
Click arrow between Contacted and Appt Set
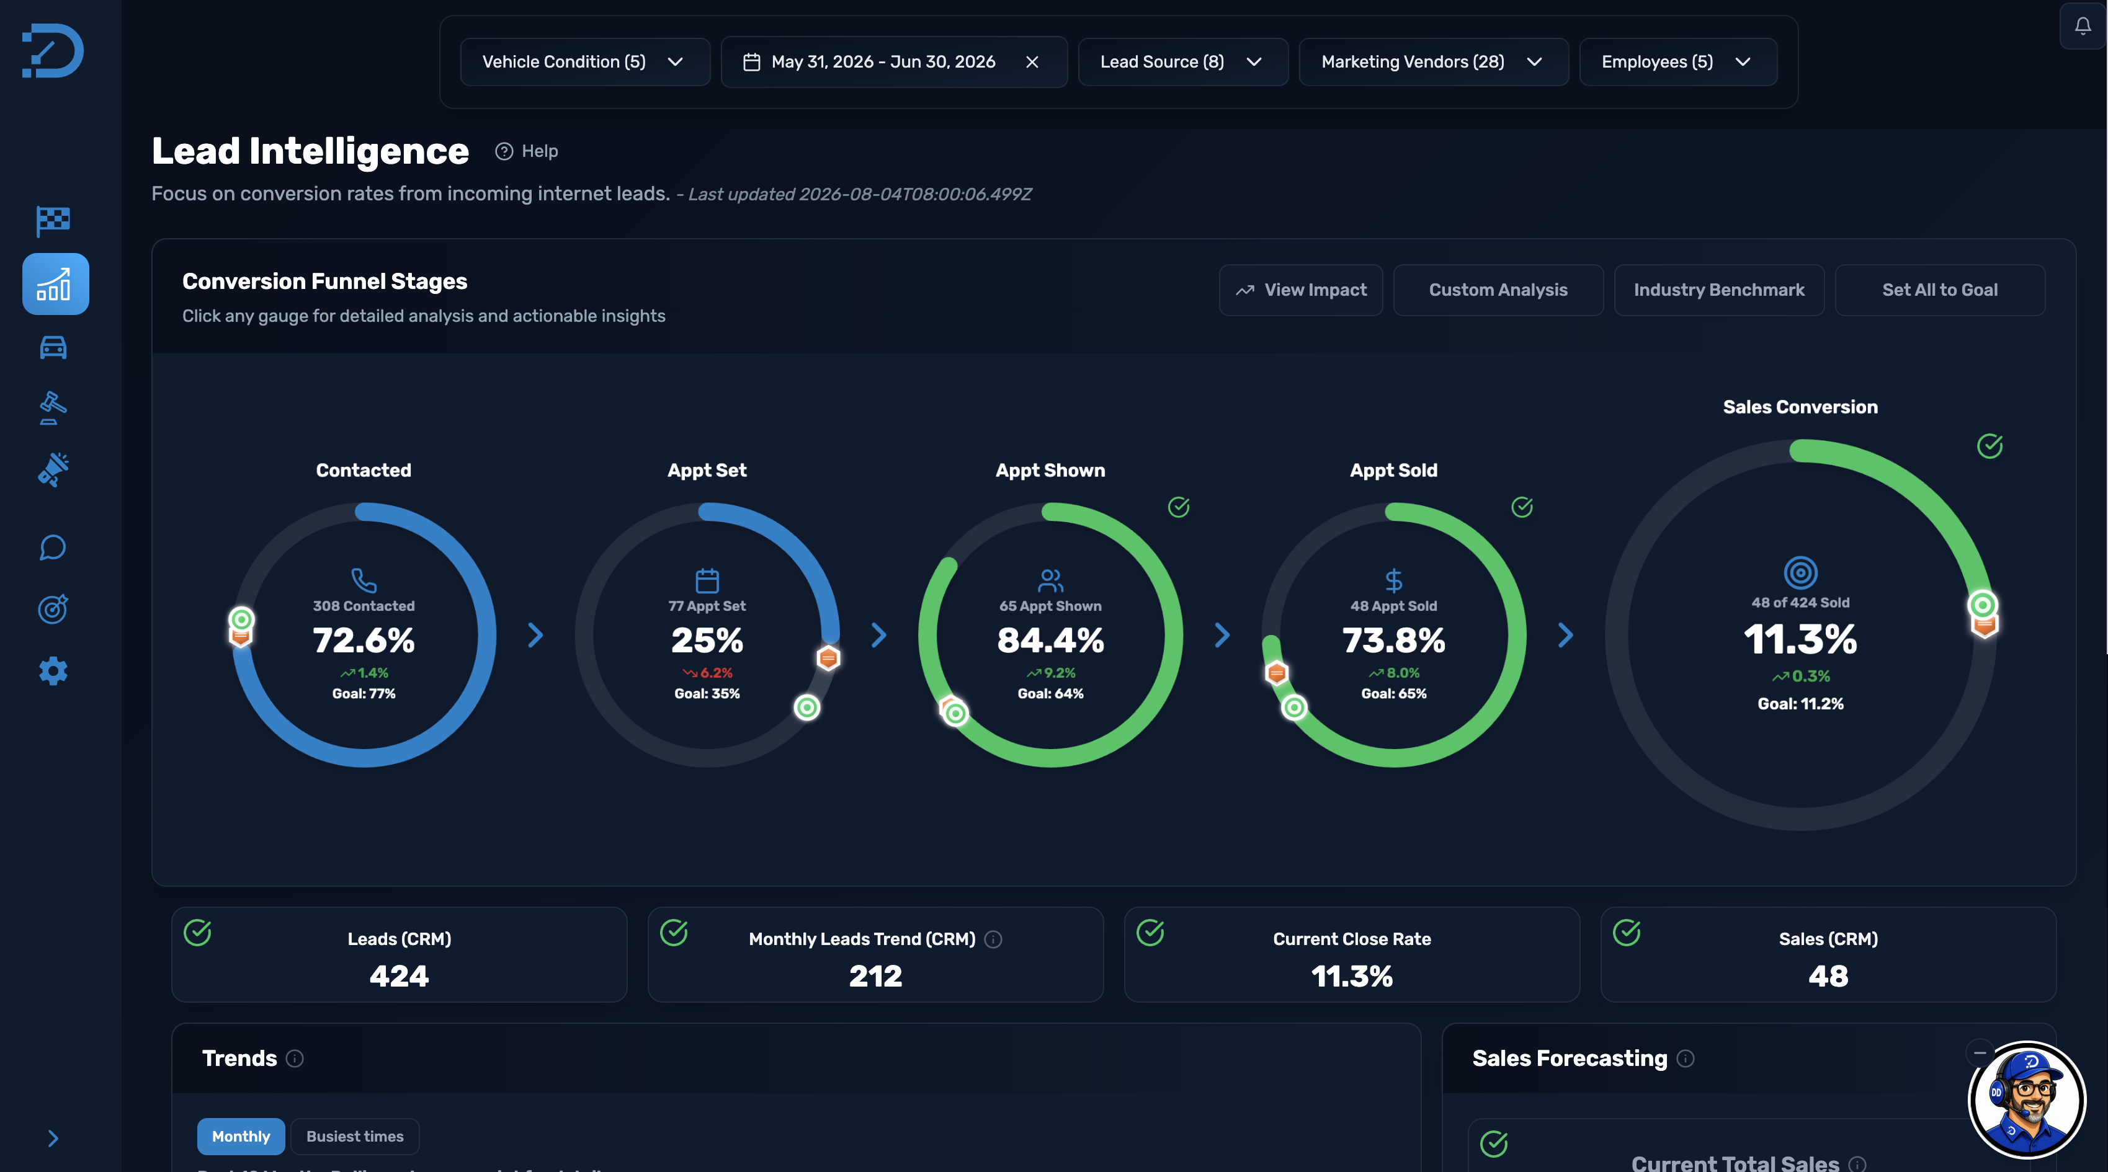(x=535, y=634)
